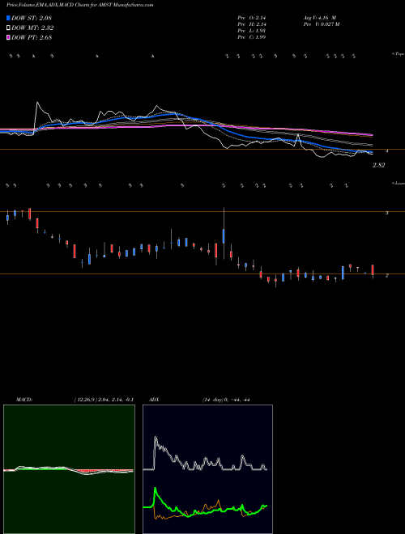405x534 pixels.
Task: Click axis level 3 on the candlestick chart
Action: click(x=387, y=213)
